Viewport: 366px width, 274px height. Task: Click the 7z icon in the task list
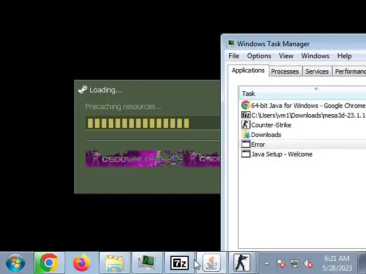(x=245, y=115)
